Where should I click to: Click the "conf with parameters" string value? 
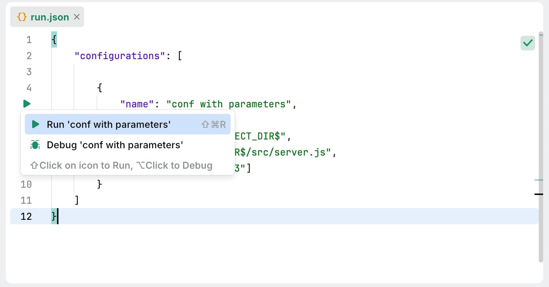pyautogui.click(x=228, y=104)
